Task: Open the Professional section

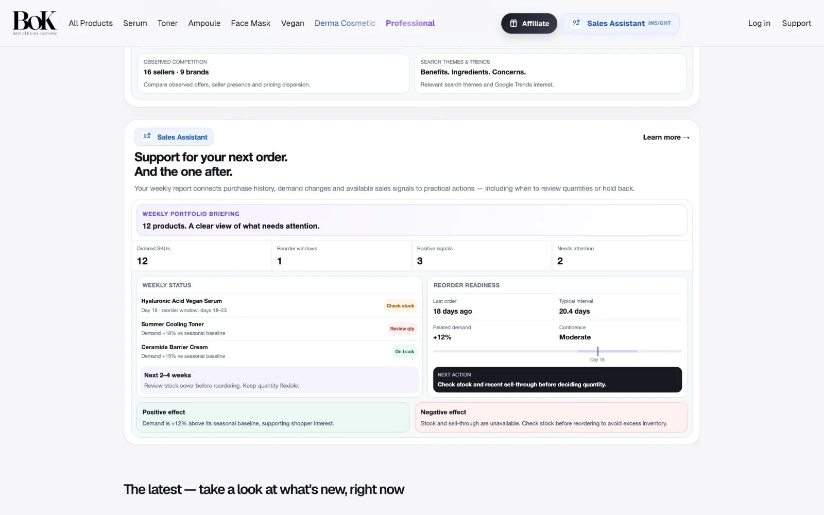Action: 410,23
